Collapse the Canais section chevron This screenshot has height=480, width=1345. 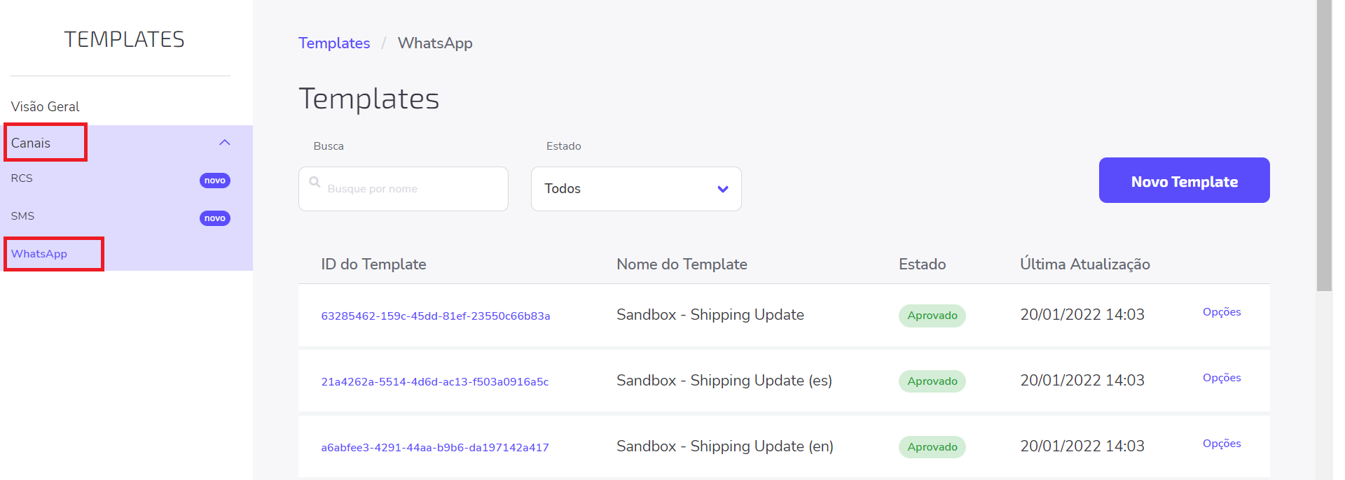click(x=224, y=143)
